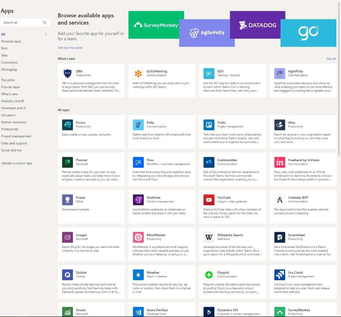This screenshot has width=341, height=317.
Task: Browse Project management category
Action: coord(16,136)
